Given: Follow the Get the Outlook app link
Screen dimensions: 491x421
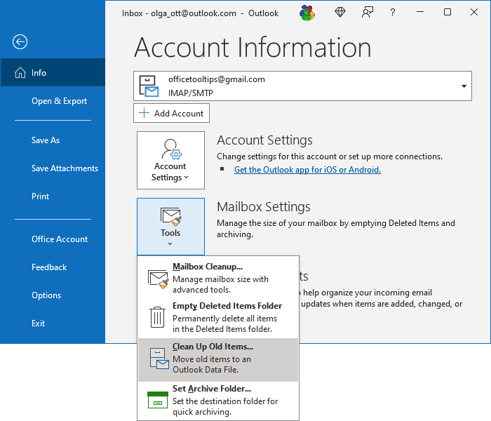Looking at the screenshot, I should (307, 170).
